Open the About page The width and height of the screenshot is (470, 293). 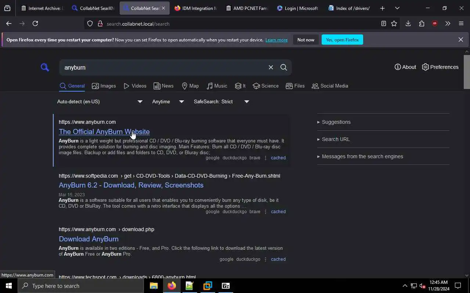pyautogui.click(x=405, y=67)
